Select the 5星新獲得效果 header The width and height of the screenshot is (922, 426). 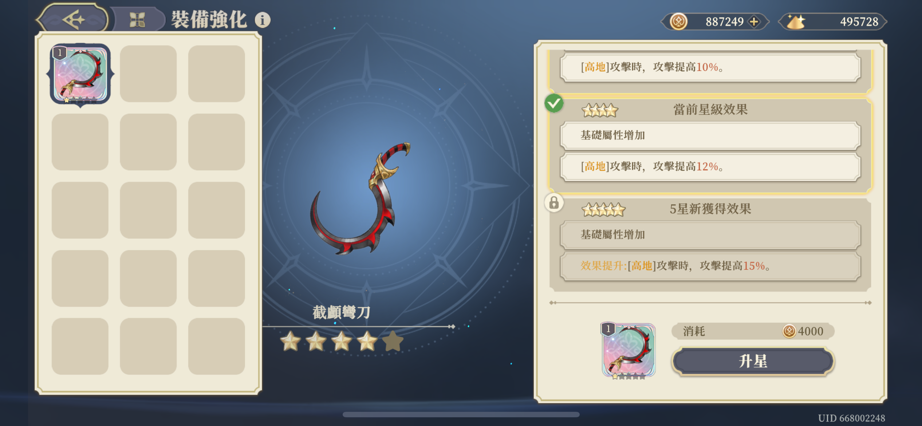(x=710, y=209)
